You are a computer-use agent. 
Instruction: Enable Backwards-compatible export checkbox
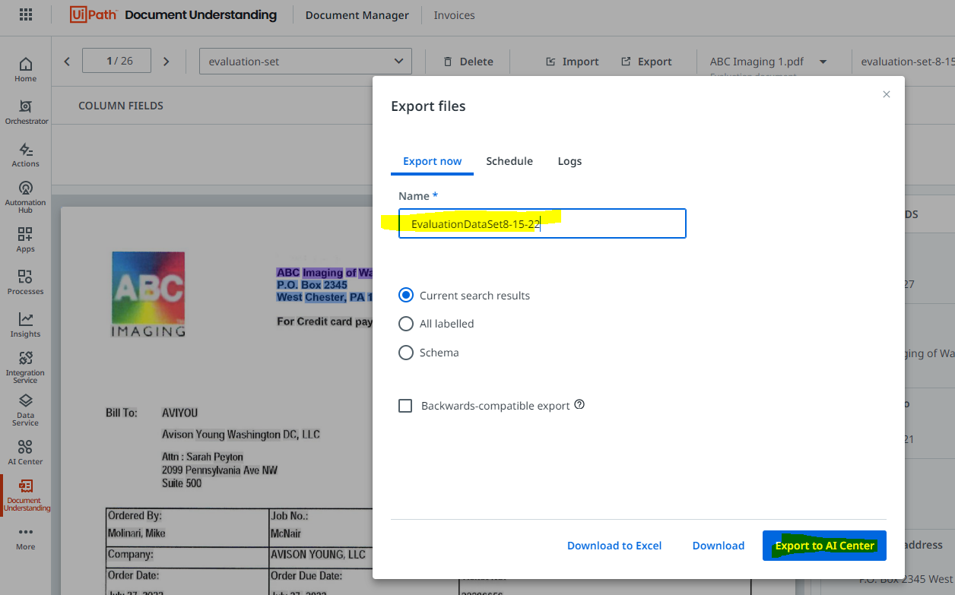[x=405, y=406]
